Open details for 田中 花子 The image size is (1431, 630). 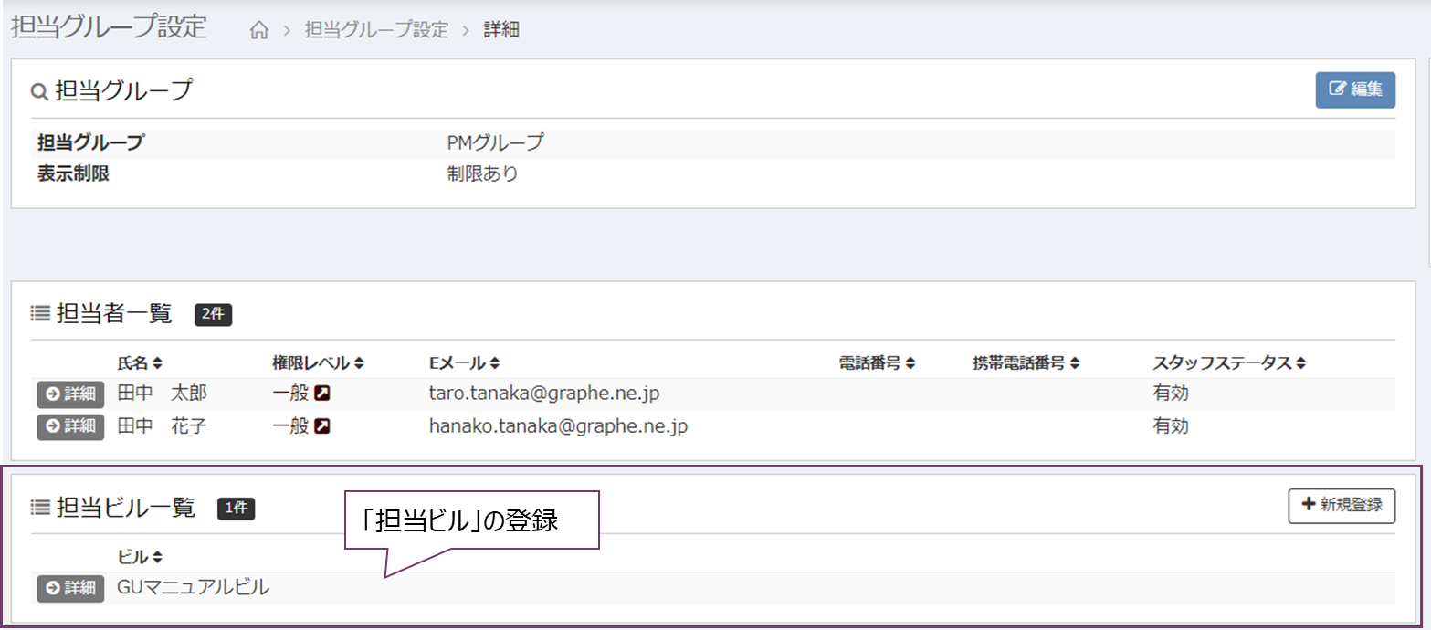pos(70,426)
